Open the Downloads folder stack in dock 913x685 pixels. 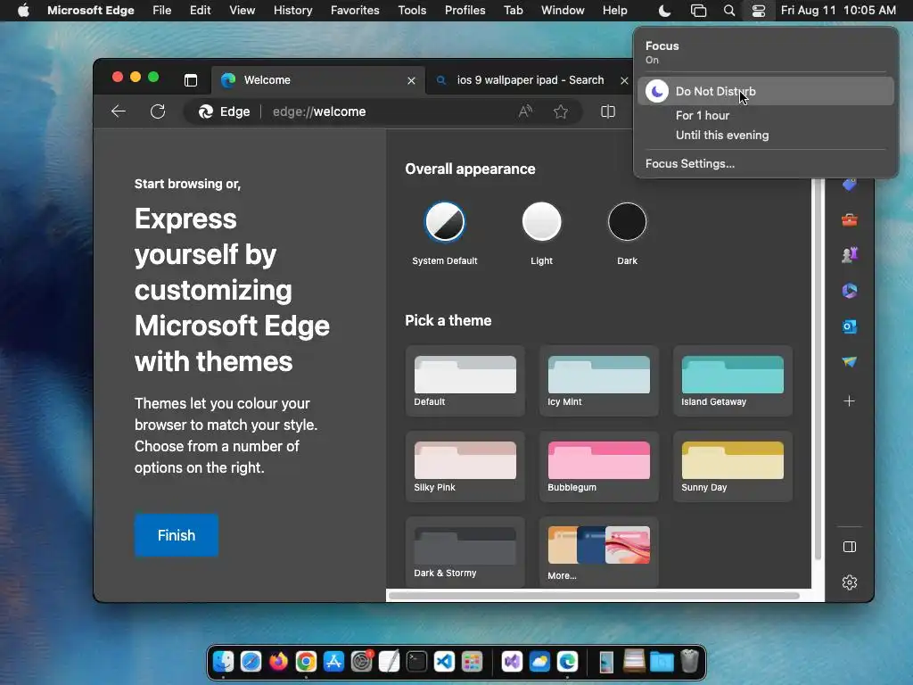pos(662,662)
